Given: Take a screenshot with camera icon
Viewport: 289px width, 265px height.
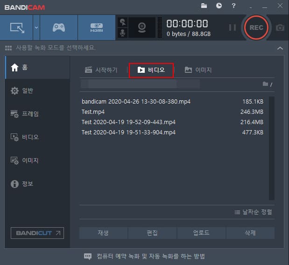Looking at the screenshot, I should (x=280, y=28).
